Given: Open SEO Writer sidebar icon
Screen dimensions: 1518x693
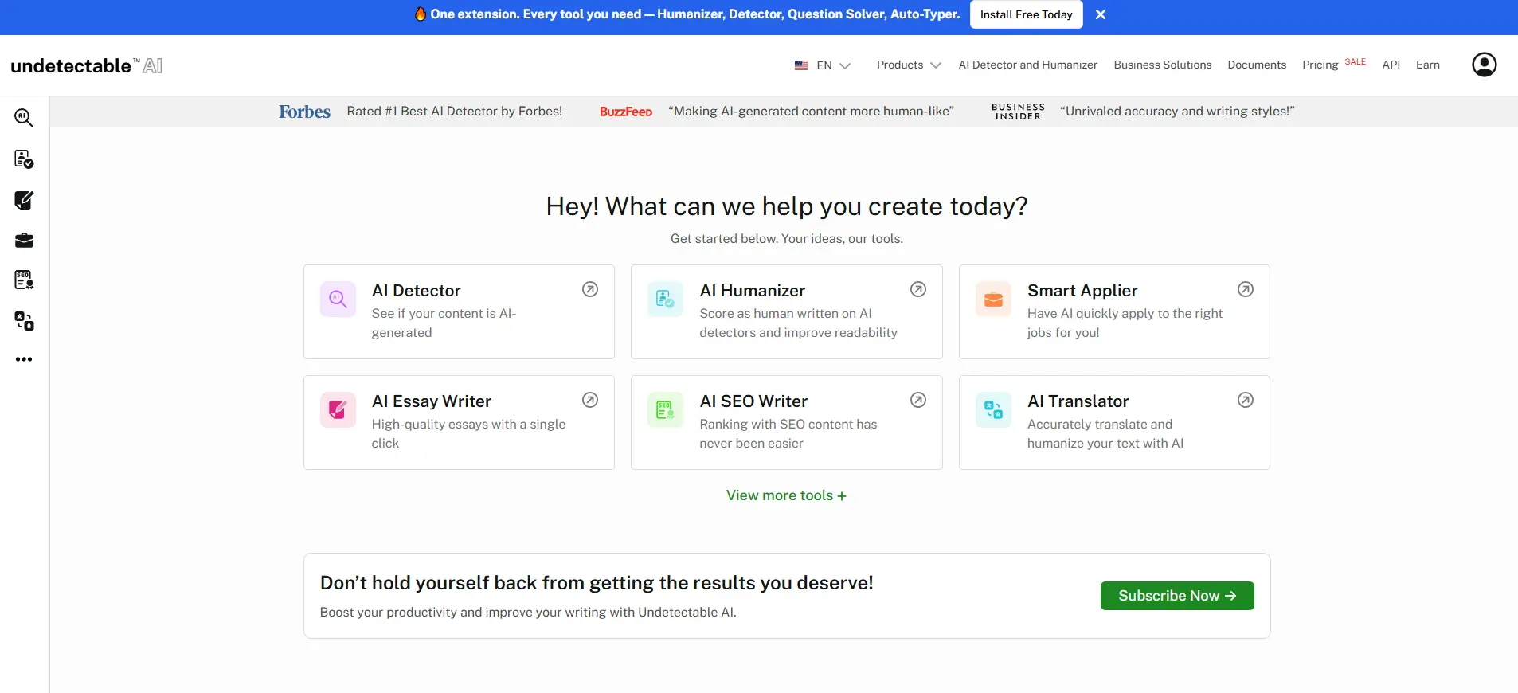Looking at the screenshot, I should point(24,280).
